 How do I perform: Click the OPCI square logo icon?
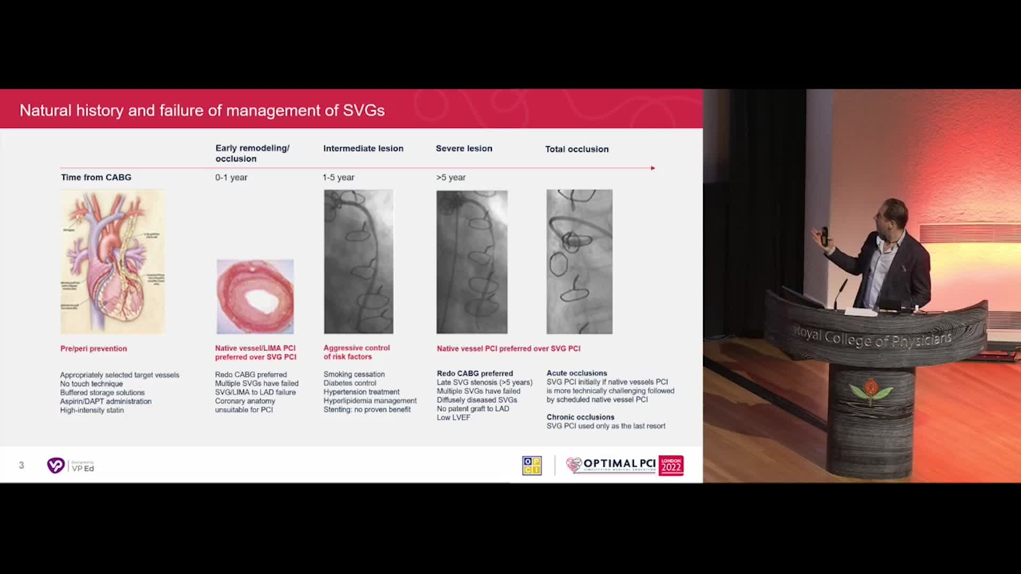coord(532,466)
